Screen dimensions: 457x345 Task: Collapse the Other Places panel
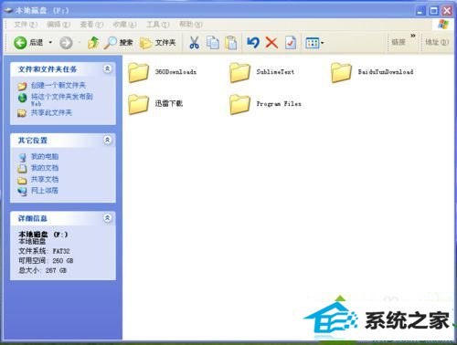(107, 140)
